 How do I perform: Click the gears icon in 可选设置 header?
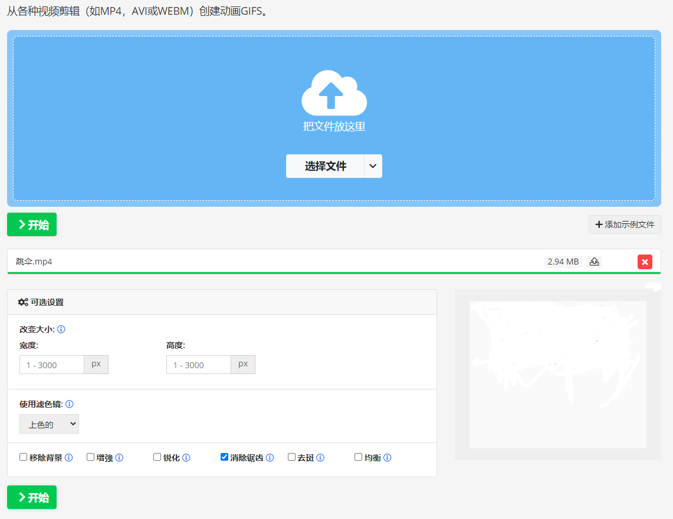point(23,302)
